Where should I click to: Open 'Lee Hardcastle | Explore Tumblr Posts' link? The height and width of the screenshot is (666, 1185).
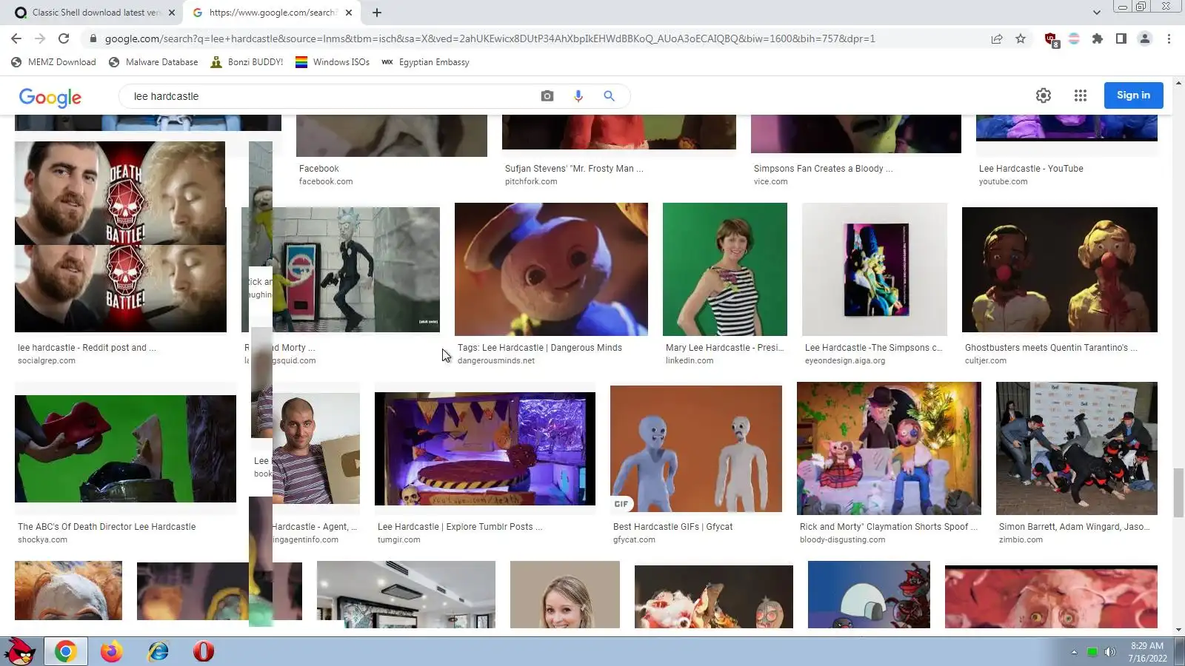coord(460,527)
